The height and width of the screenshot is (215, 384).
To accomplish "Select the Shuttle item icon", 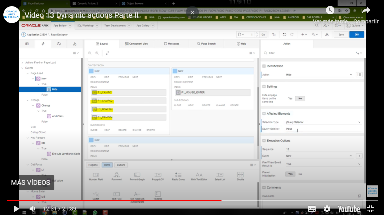I will [x=240, y=175].
